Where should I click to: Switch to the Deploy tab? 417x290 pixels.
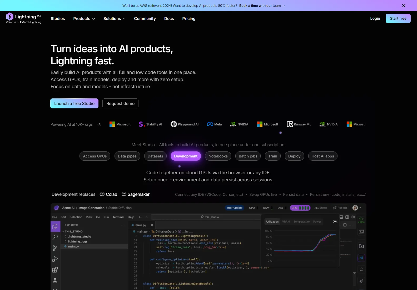[x=294, y=156]
